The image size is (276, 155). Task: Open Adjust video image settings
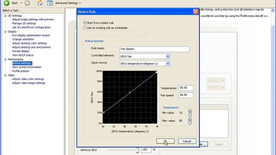[x=29, y=83]
